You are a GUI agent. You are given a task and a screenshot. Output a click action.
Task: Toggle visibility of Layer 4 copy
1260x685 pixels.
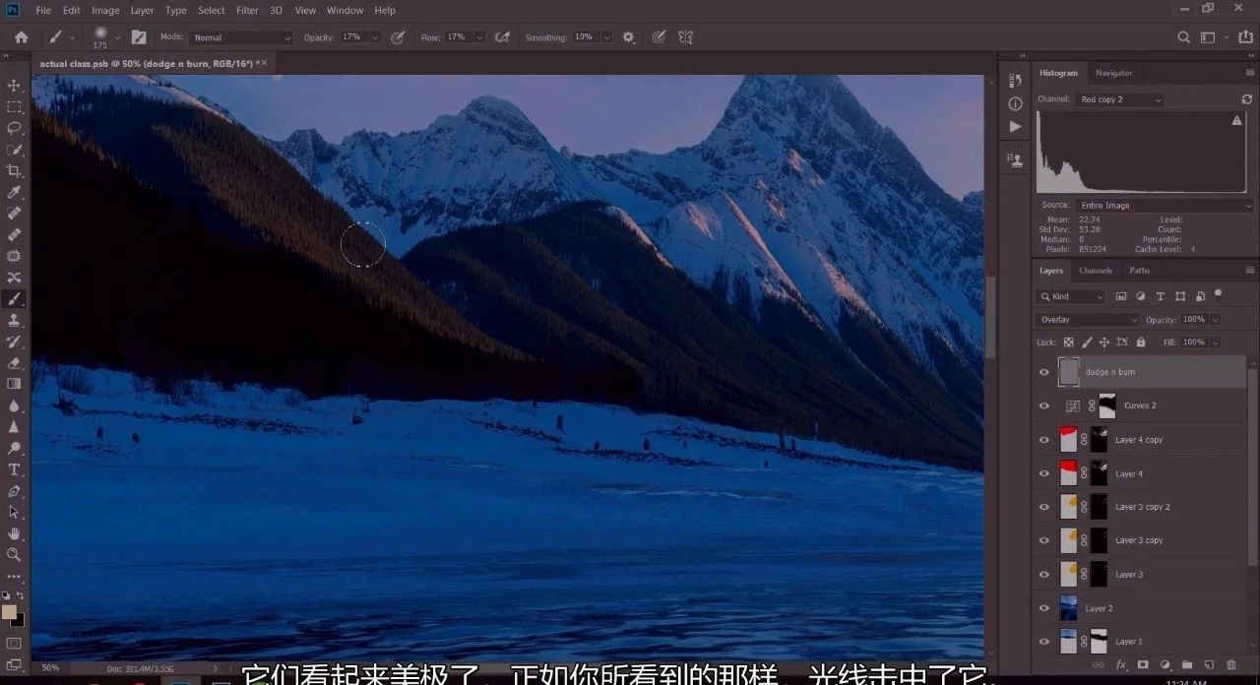[x=1044, y=440]
